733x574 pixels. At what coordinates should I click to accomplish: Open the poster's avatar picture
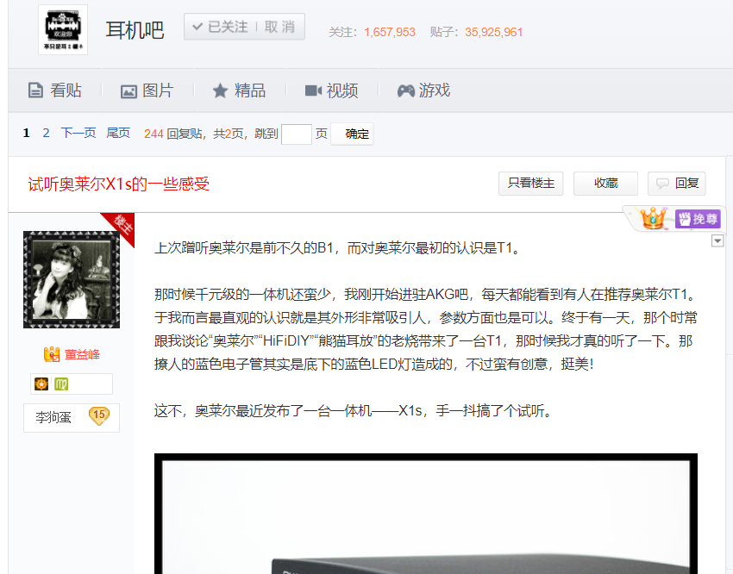point(72,279)
